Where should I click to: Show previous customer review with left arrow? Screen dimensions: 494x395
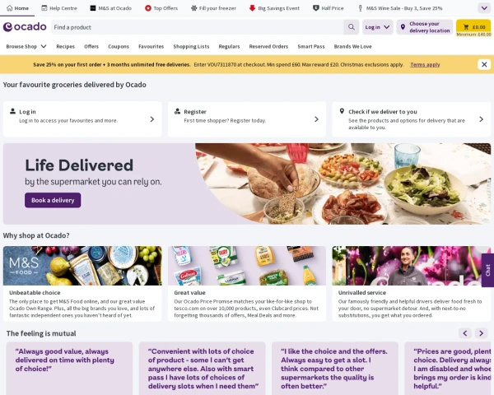465,333
